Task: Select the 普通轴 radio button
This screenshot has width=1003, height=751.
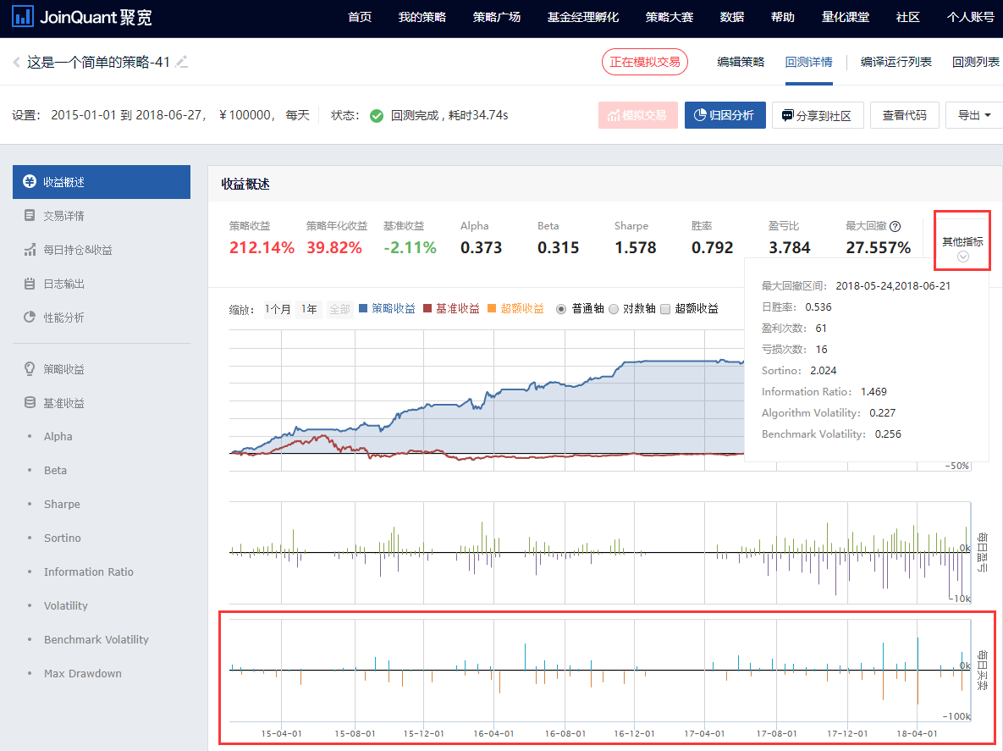Action: tap(561, 309)
